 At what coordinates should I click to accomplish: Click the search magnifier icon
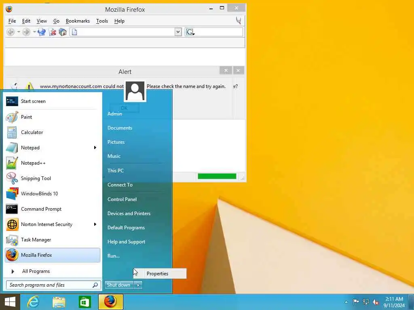[x=95, y=285]
